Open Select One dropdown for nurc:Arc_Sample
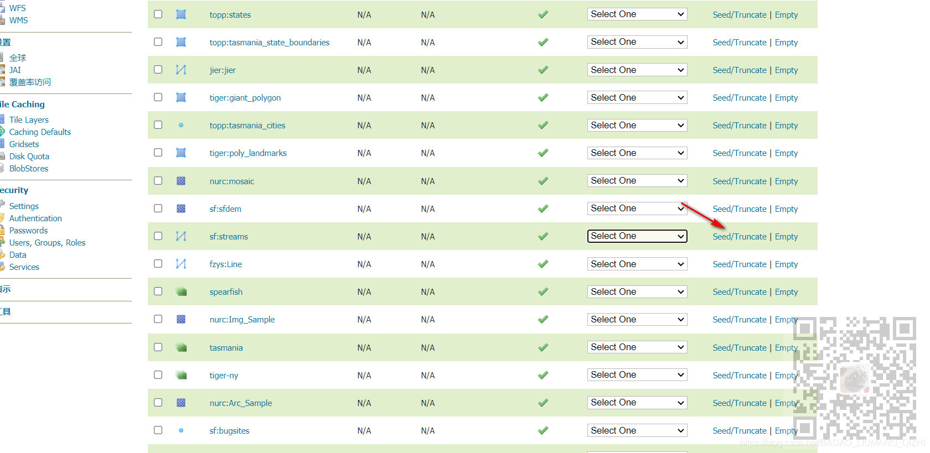Viewport: 930px width, 453px height. click(637, 403)
